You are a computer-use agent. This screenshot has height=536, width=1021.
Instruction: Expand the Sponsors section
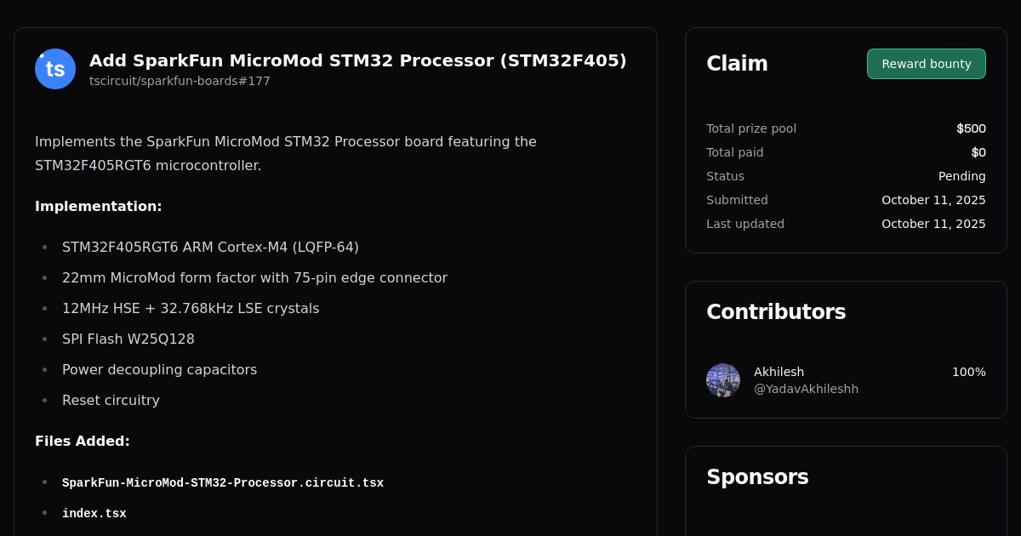(757, 477)
